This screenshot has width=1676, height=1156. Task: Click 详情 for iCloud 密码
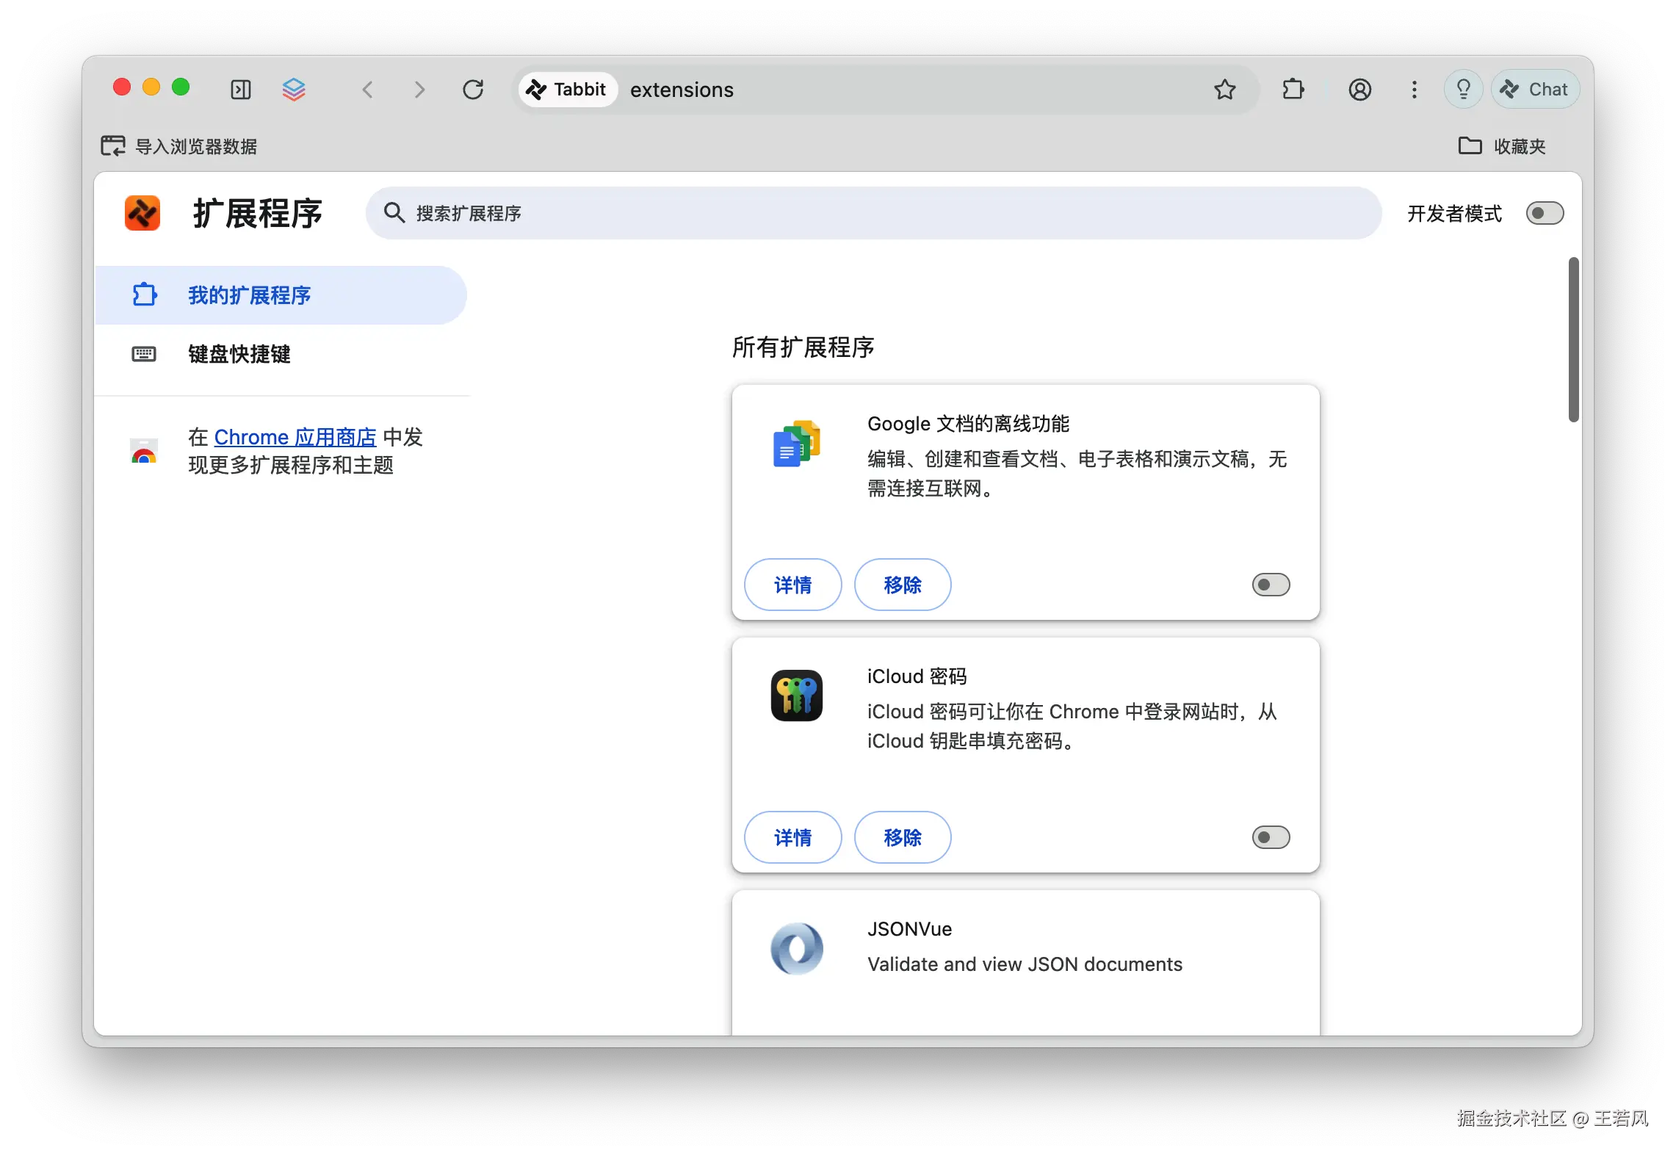click(792, 837)
